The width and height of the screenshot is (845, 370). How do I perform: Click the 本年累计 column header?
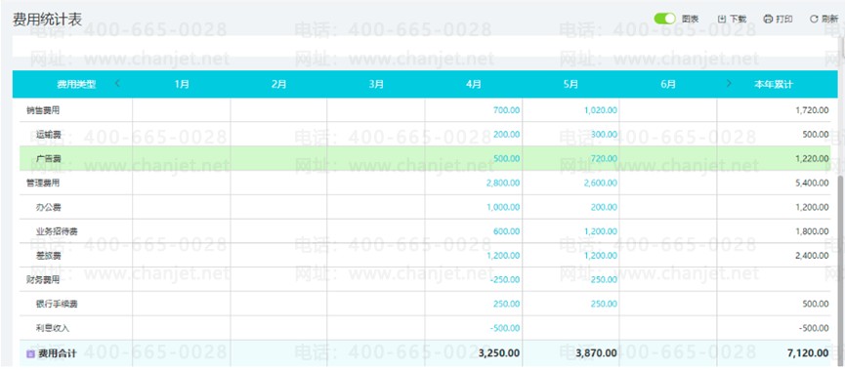coord(774,85)
